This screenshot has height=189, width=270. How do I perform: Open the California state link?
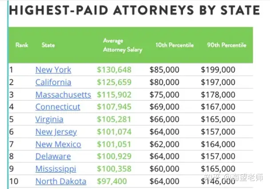pos(53,82)
